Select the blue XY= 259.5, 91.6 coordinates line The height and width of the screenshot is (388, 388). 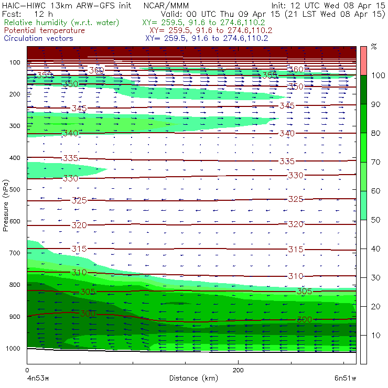click(207, 38)
